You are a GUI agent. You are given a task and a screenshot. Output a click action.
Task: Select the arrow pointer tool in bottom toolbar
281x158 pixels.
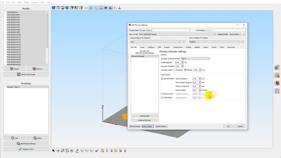54,151
